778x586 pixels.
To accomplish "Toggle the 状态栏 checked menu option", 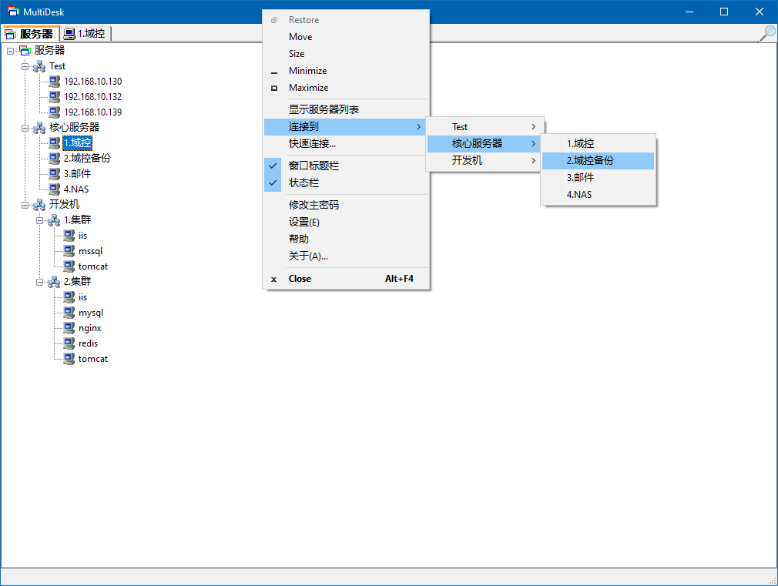I will click(303, 183).
